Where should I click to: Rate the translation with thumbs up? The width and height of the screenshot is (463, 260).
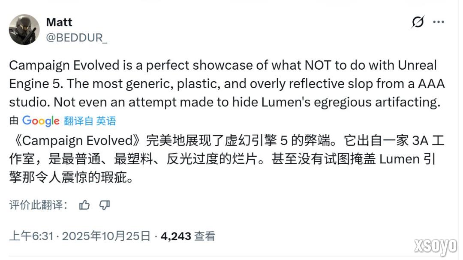pyautogui.click(x=84, y=205)
